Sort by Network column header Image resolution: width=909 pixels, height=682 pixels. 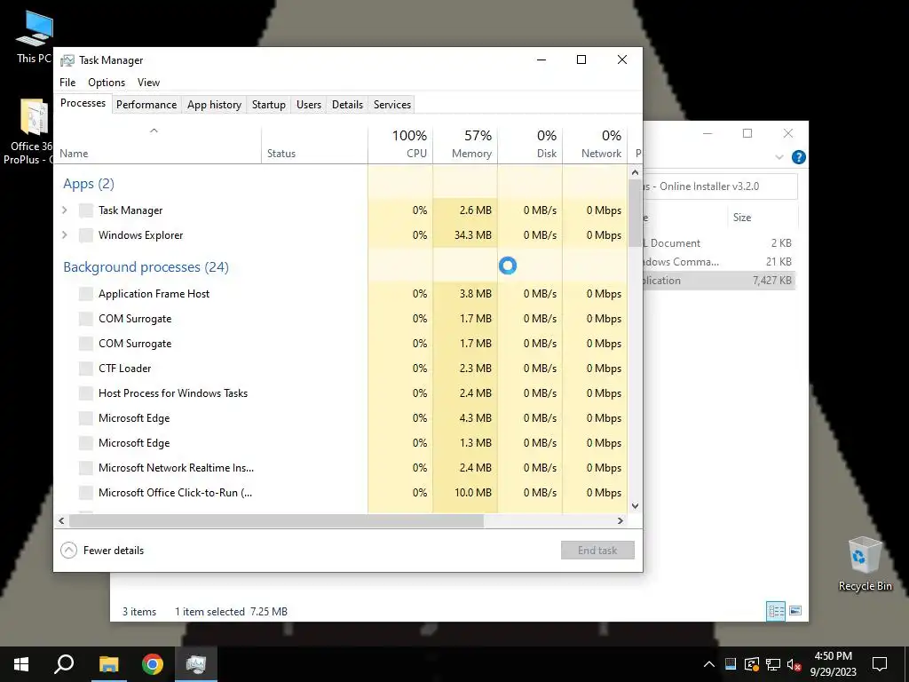click(595, 144)
